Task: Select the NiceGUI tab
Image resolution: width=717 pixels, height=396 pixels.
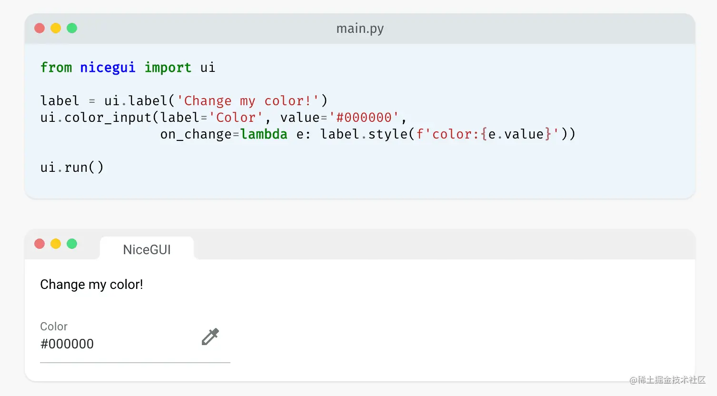Action: tap(147, 249)
